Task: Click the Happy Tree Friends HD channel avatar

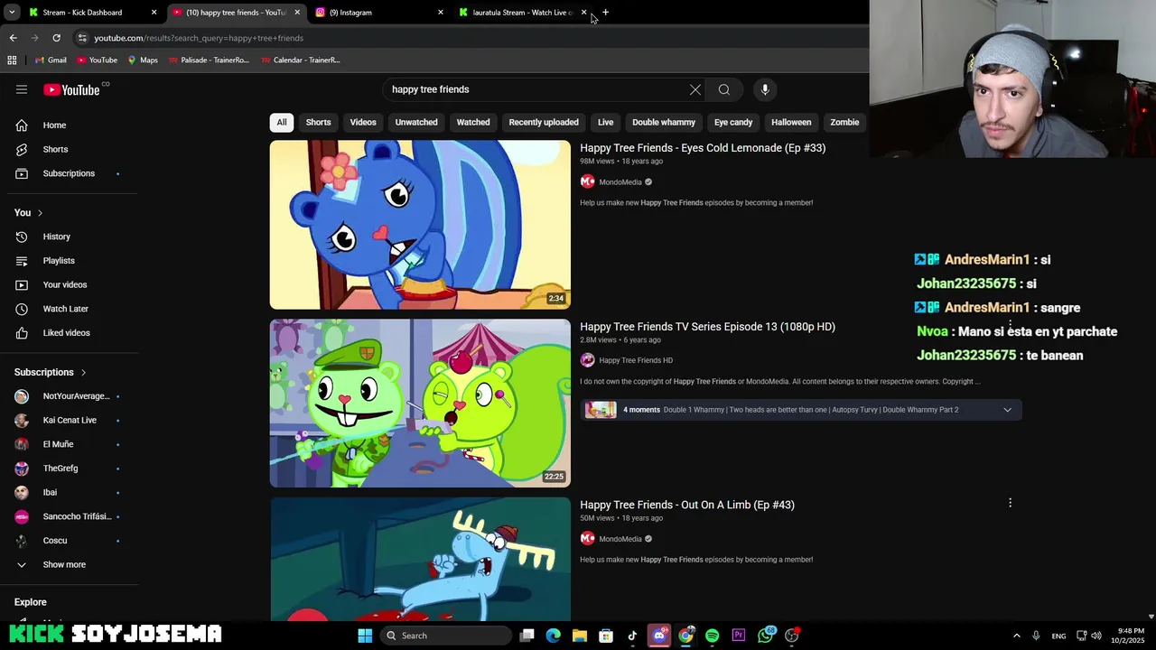Action: (x=587, y=360)
